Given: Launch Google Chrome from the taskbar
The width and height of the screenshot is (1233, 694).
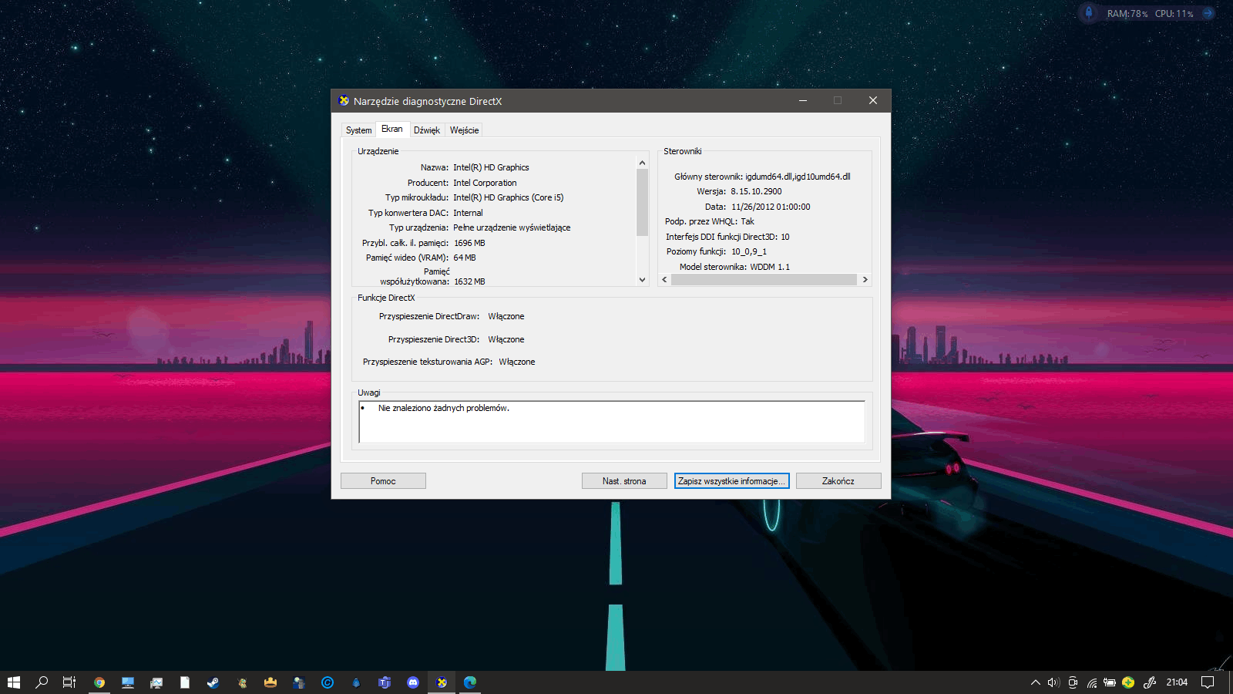Looking at the screenshot, I should 99,682.
